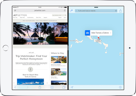
Task: Tap the search magnifier in Maps field
Action: pos(76,11)
